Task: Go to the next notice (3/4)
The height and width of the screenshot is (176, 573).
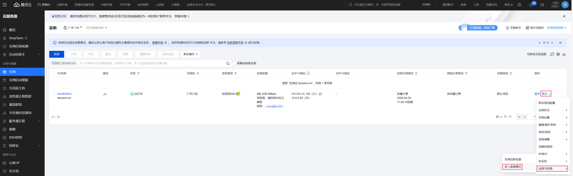Action: 552,43
